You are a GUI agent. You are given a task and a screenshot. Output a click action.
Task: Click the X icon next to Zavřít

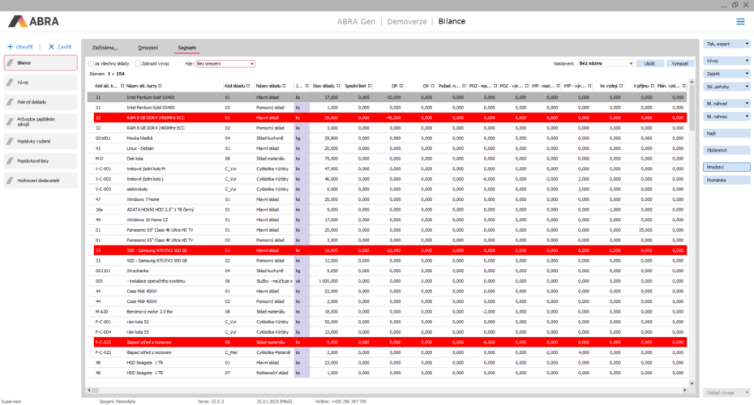pos(51,47)
